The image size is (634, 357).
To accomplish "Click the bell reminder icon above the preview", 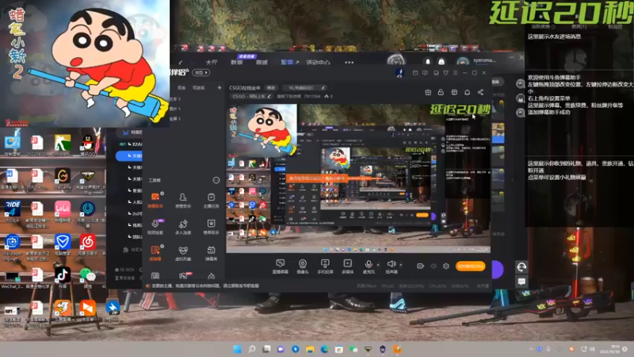I will tap(467, 92).
